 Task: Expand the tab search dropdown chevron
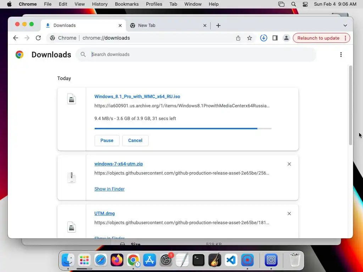tap(345, 25)
